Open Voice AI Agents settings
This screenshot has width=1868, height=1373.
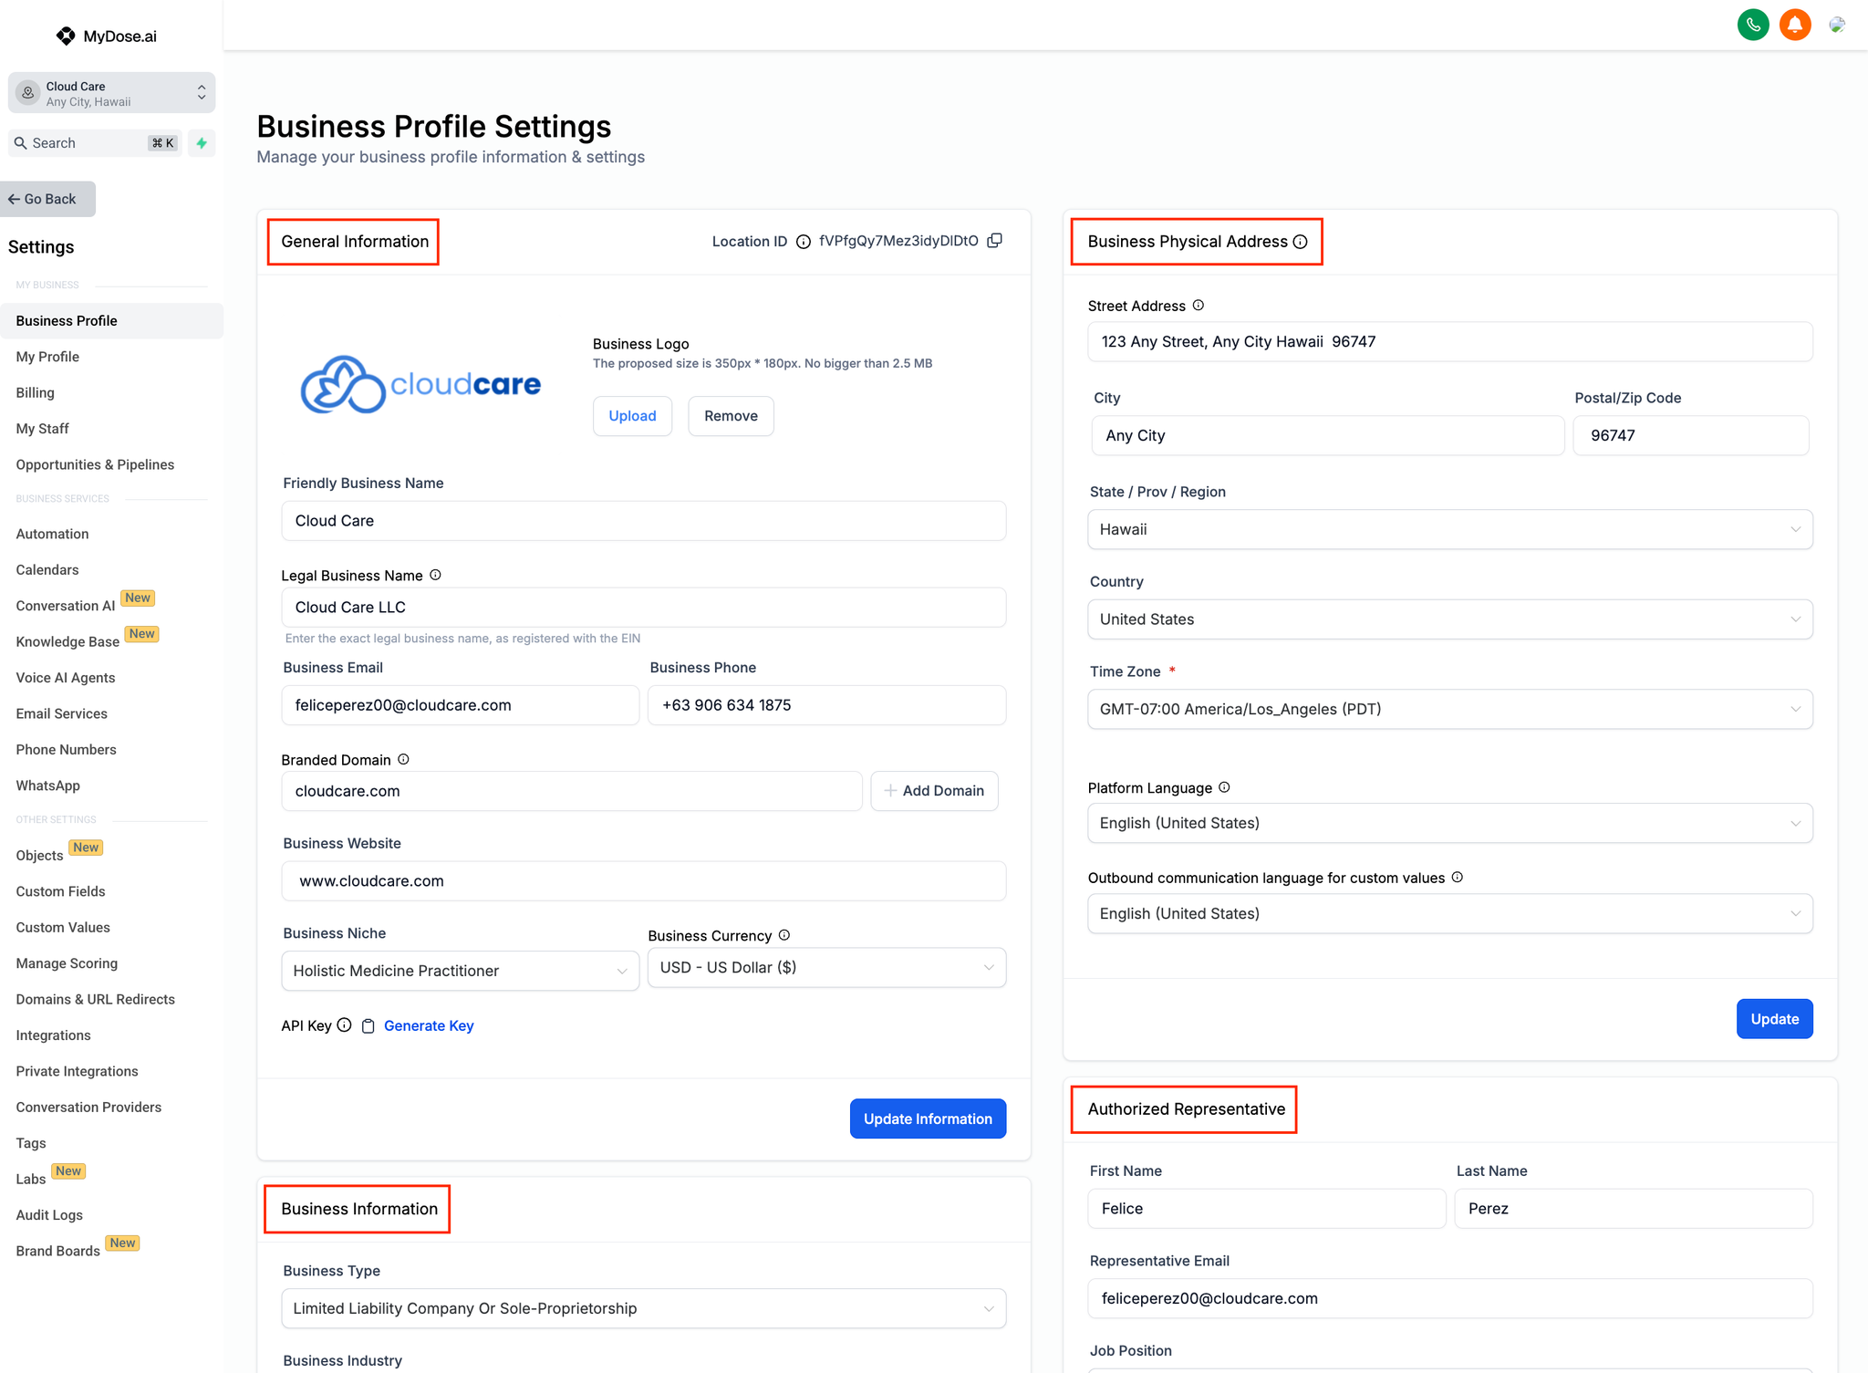pos(66,678)
